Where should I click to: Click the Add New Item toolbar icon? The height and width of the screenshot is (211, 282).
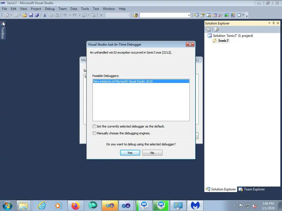[x=16, y=15]
